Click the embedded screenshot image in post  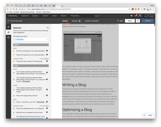(83, 46)
